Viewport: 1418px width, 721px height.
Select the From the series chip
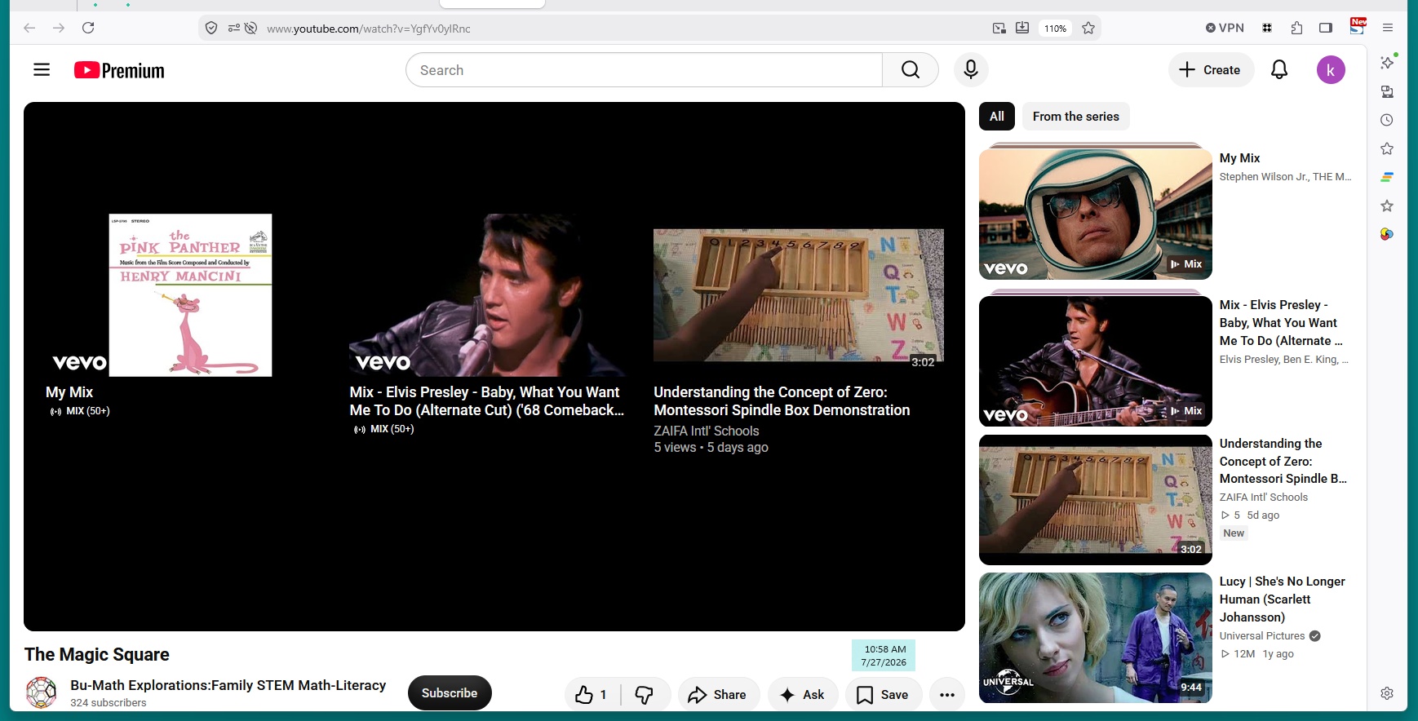(x=1076, y=117)
